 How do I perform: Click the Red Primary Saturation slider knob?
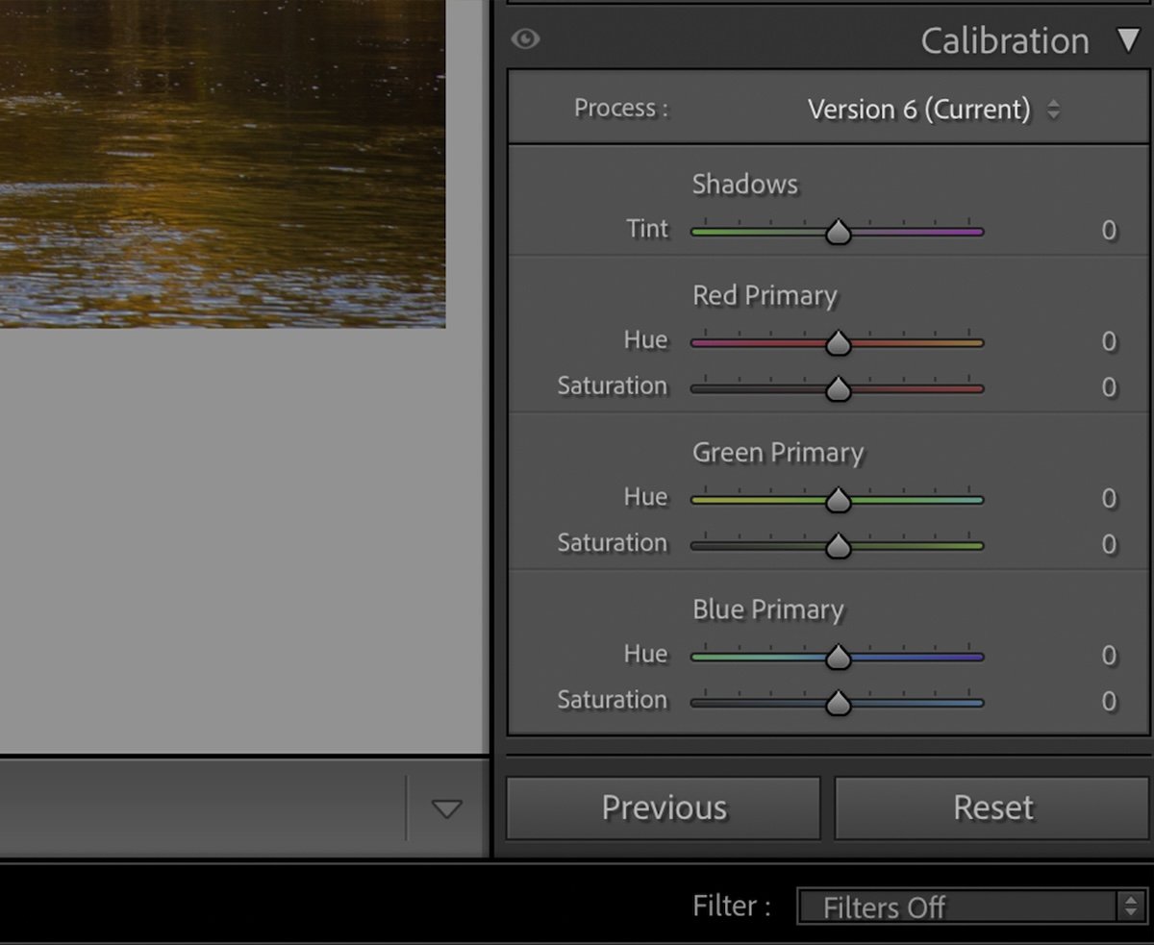coord(838,388)
